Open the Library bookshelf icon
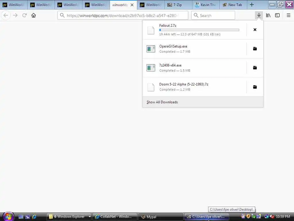Image resolution: width=294 pixels, height=221 pixels. pos(268,16)
